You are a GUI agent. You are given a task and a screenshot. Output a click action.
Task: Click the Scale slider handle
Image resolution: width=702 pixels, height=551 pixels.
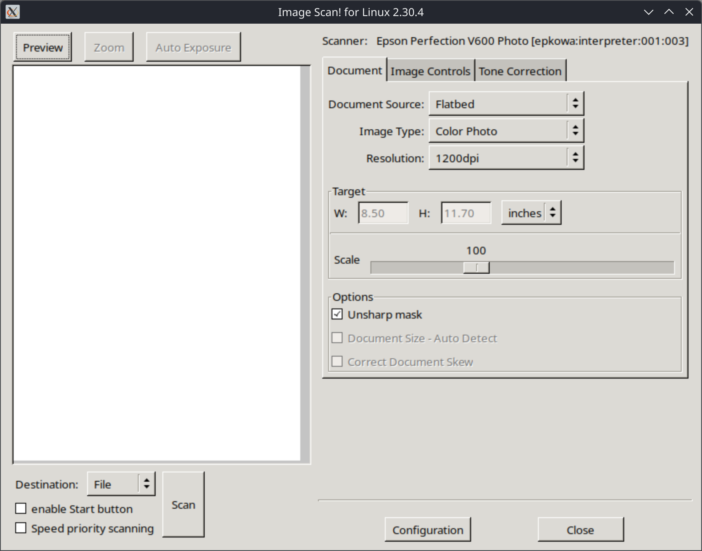476,267
